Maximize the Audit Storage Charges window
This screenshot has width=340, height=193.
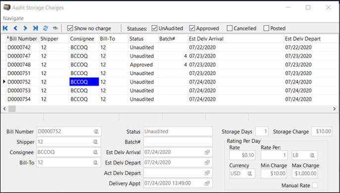point(308,7)
